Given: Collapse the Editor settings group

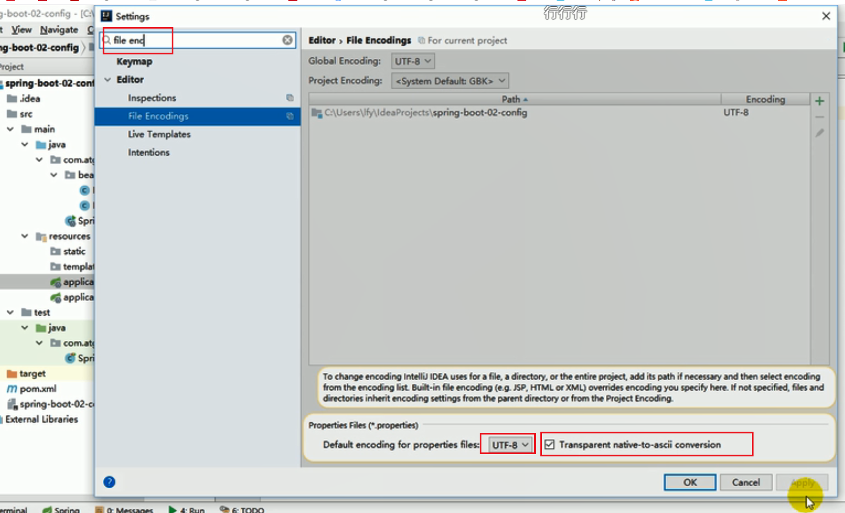Looking at the screenshot, I should tap(107, 80).
